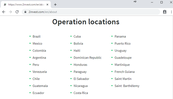The width and height of the screenshot is (173, 99).
Task: Open the clipboard extension icon
Action: click(165, 12)
